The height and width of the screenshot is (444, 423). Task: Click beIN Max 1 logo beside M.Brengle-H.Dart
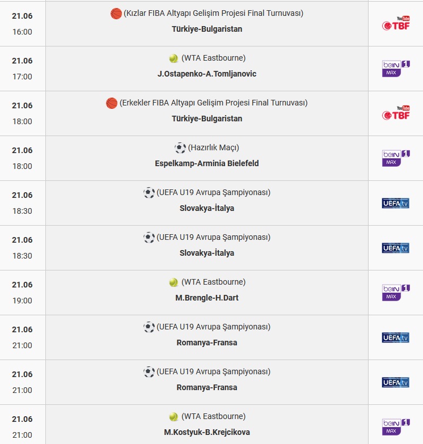coord(396,293)
